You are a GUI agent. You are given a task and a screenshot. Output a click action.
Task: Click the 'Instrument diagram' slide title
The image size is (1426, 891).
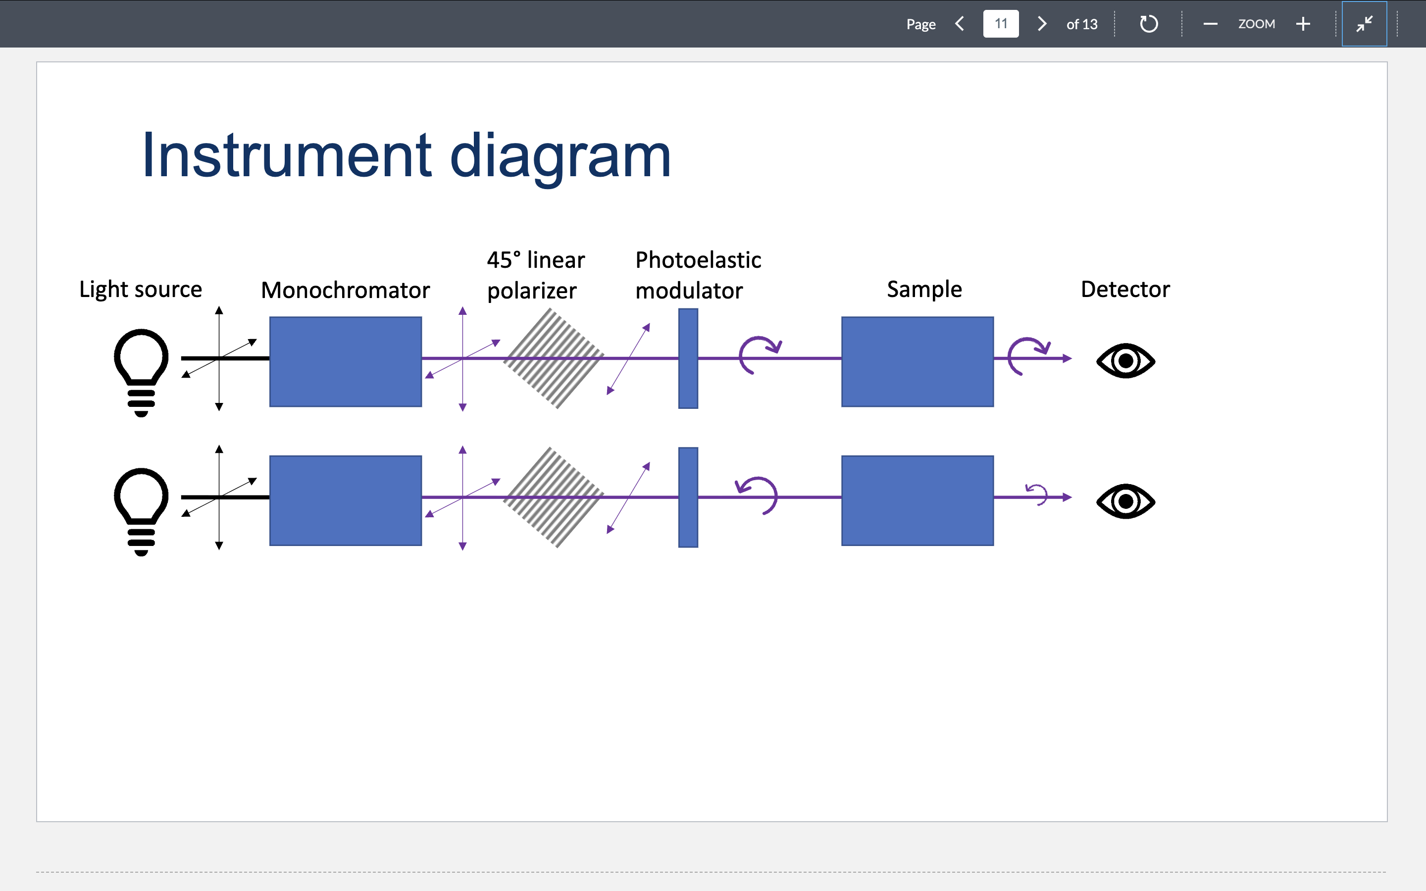coord(406,155)
